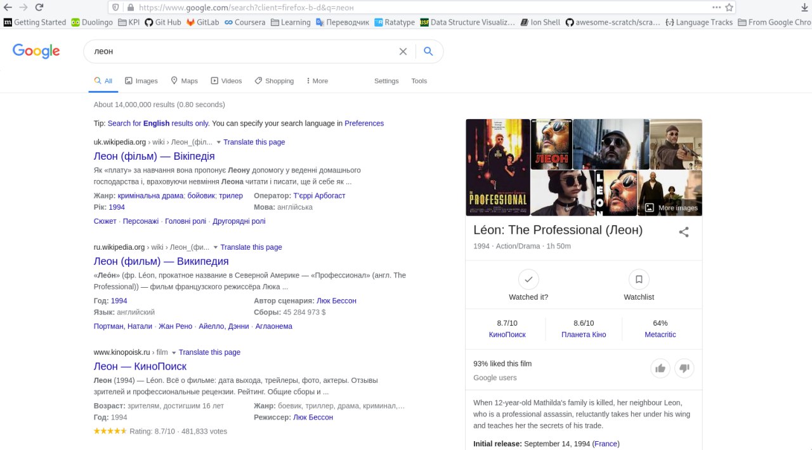Switch to Images tab
Screen dimensions: 812x450
pos(141,81)
